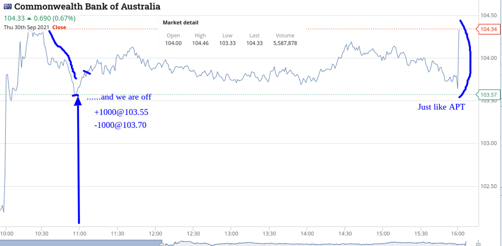Click the 15:30 time axis label
This screenshot has height=246, width=502.
point(420,233)
